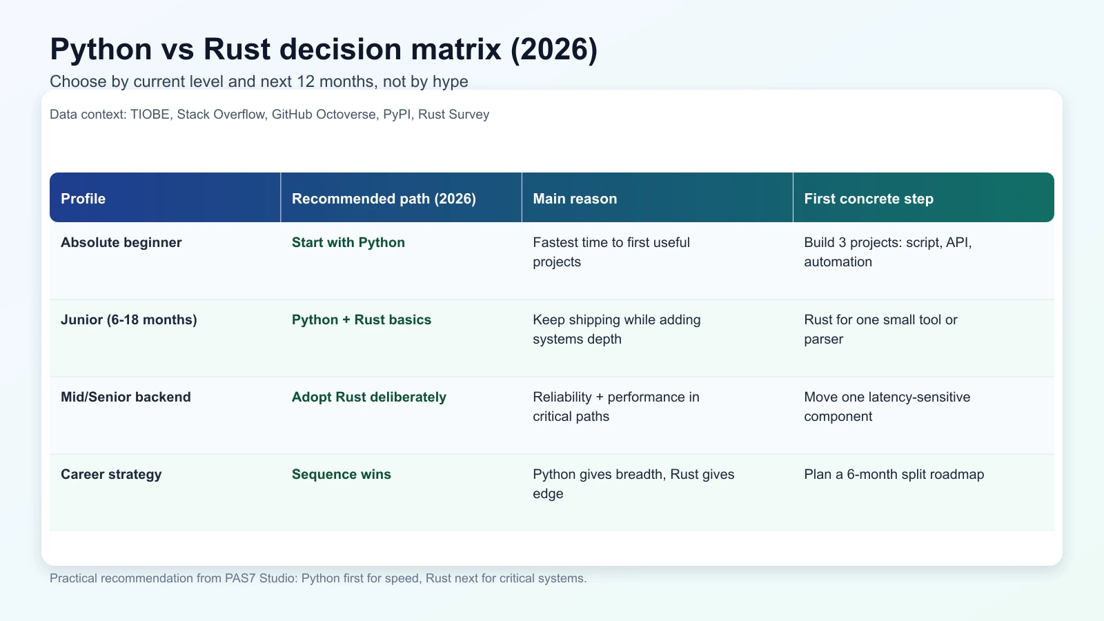The width and height of the screenshot is (1104, 621).
Task: Click the "Mid/Senior backend" profile cell
Action: (126, 397)
